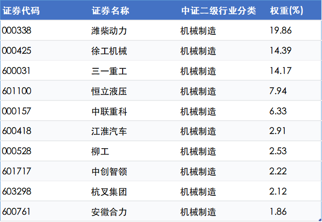Select 机械制造 in the 徐工机械 row
Viewport: 322px width, 222px height.
(198, 51)
